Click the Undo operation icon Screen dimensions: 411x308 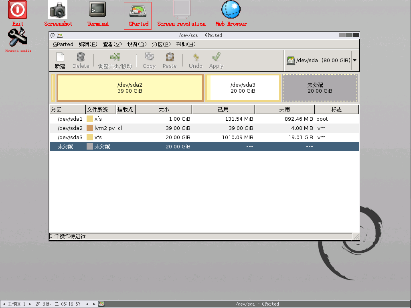[195, 60]
